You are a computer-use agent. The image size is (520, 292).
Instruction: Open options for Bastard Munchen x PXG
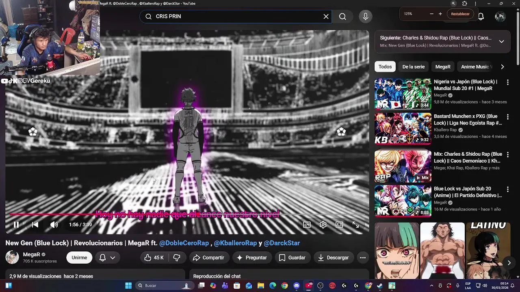pos(507,117)
